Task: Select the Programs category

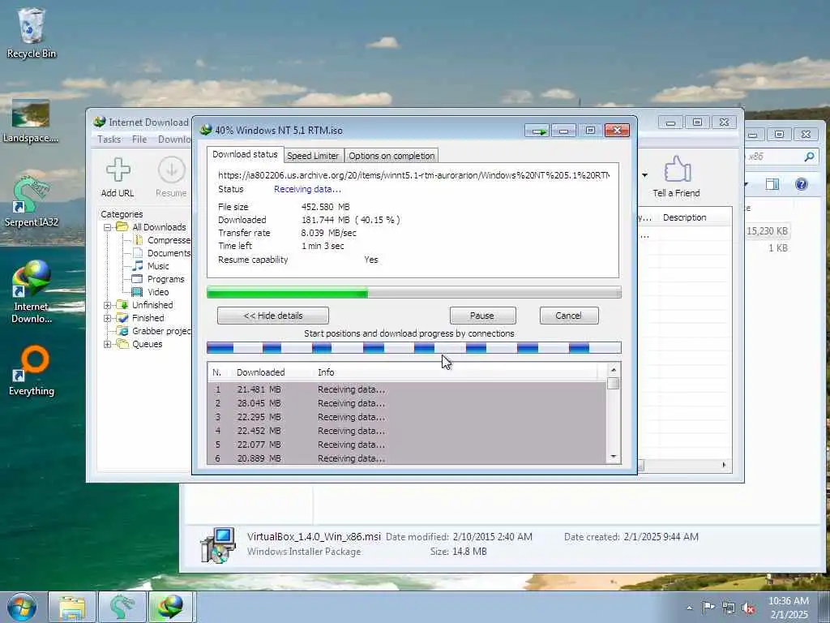Action: pos(158,279)
